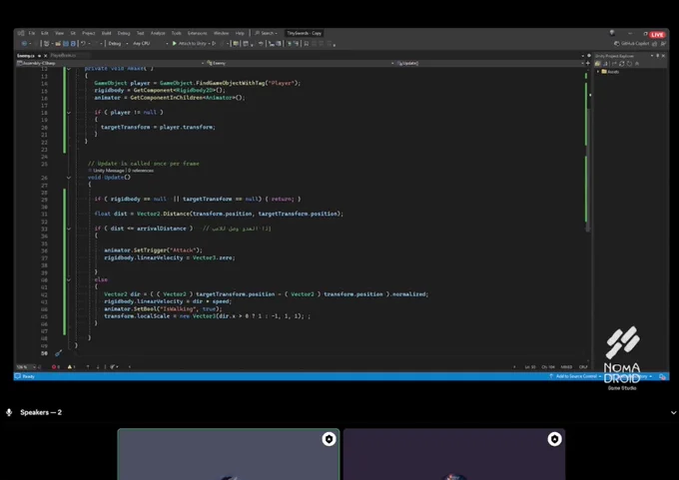Screen dimensions: 679x480
Task: Click the GitHub Copilot button
Action: tap(632, 44)
